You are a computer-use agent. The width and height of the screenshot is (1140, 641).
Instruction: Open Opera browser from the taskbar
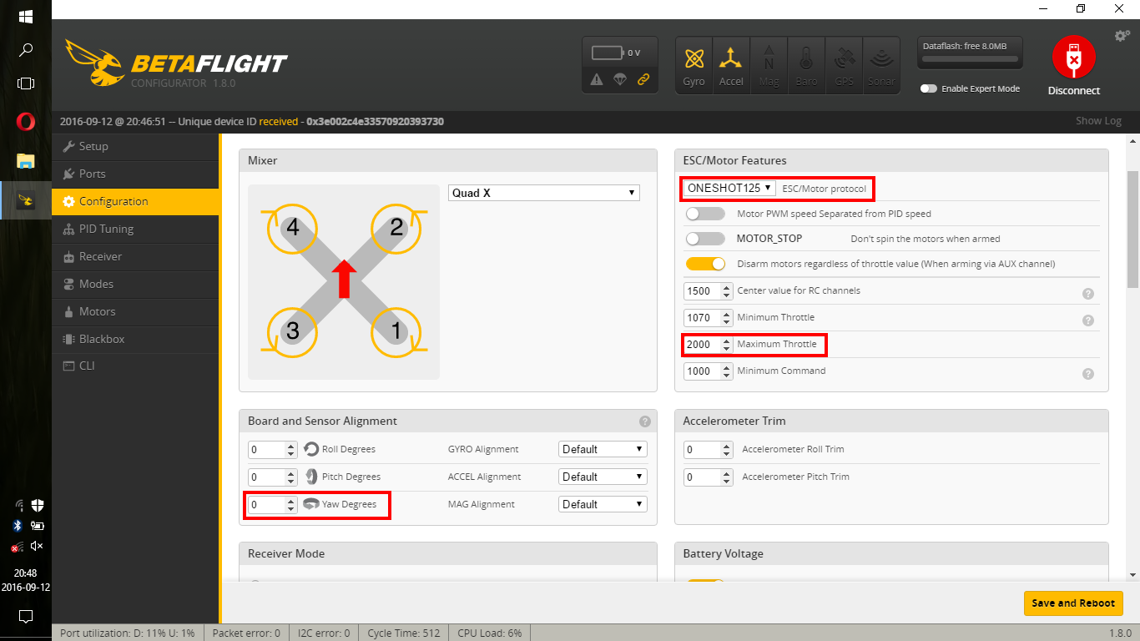click(26, 122)
